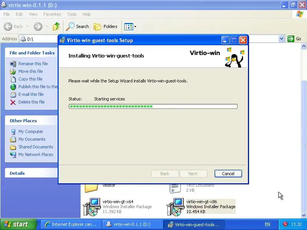
Task: Open Forward button history dropdown arrow
Action: [x=47, y=26]
